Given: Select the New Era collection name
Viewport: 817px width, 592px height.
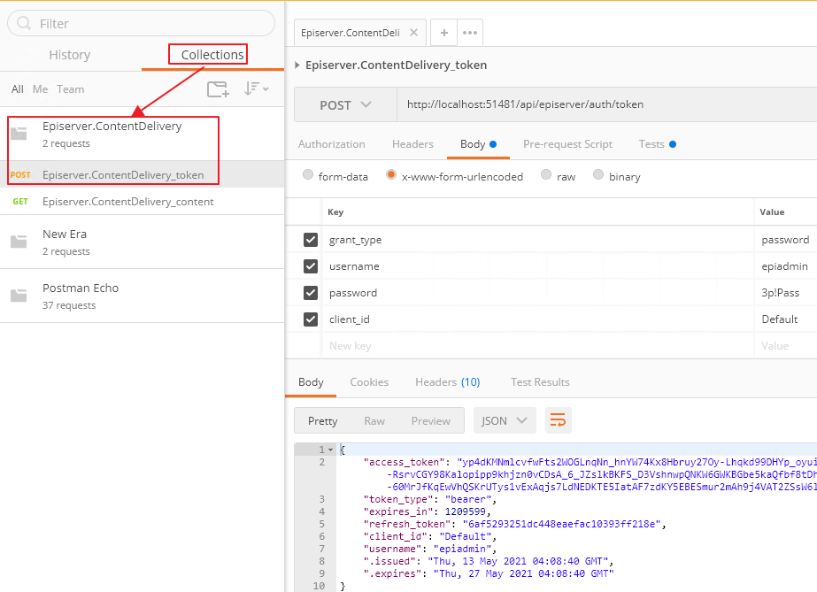Looking at the screenshot, I should point(65,234).
